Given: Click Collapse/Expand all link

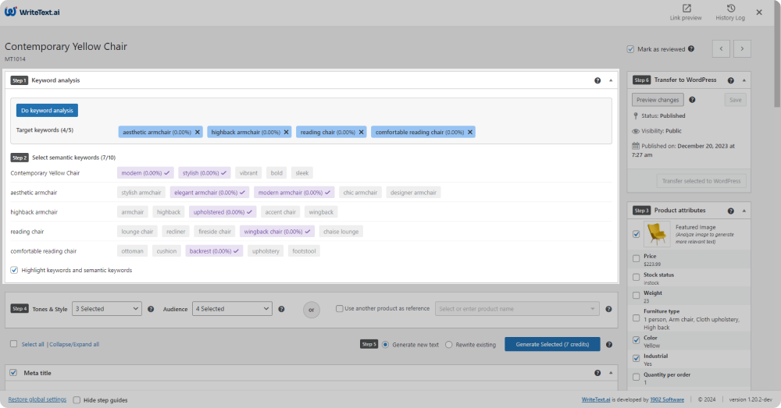Looking at the screenshot, I should (x=74, y=344).
